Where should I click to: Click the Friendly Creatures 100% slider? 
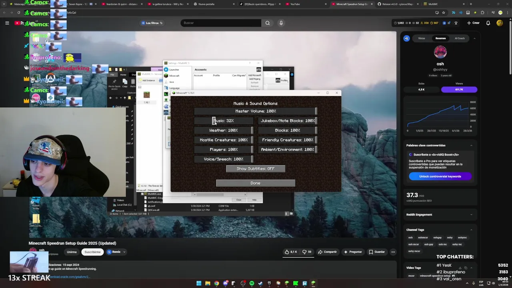288,140
